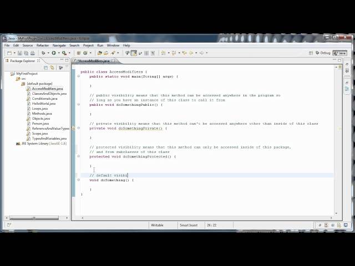
Task: Minimize the Package Explorer panel
Action: (62, 60)
